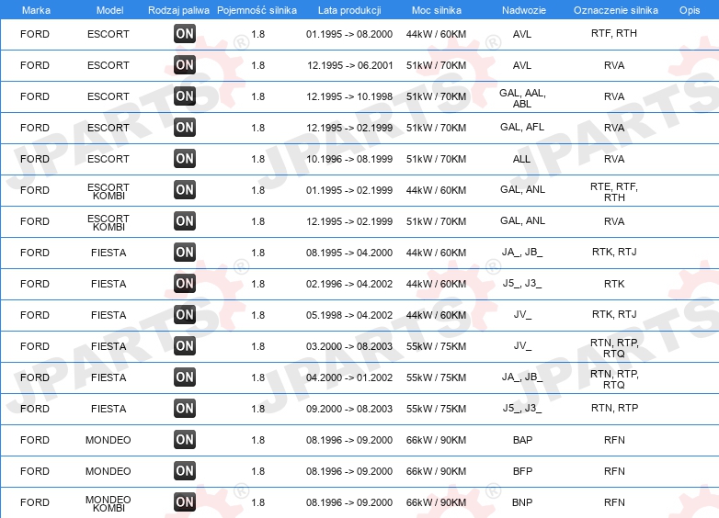
Task: Select the ON icon in the ESCORT KOMBI 51kW row
Action: point(185,220)
